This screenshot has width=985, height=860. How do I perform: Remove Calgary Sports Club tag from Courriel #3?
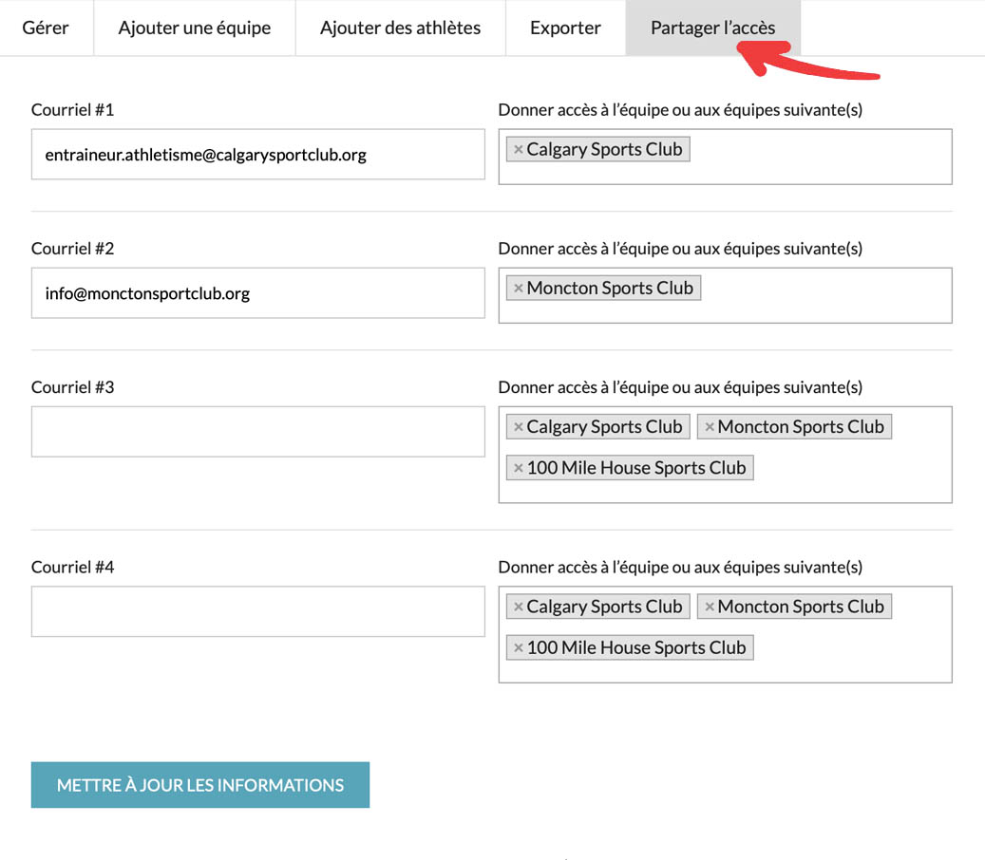[518, 427]
